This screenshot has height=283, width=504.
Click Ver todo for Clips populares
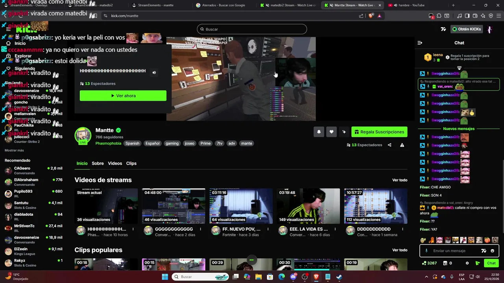click(x=400, y=250)
